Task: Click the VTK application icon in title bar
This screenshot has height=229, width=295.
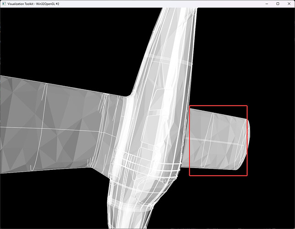Action: [4, 4]
